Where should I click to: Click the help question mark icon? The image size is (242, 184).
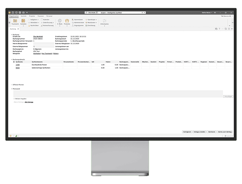tap(219, 29)
